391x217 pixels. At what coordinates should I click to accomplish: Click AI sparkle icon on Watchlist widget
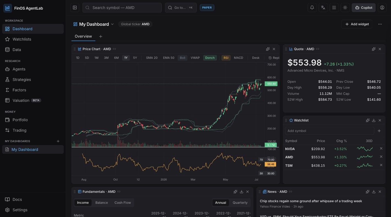coord(368,120)
